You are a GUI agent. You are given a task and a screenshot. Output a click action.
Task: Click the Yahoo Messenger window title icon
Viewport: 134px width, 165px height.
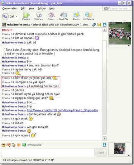[x=3, y=3]
